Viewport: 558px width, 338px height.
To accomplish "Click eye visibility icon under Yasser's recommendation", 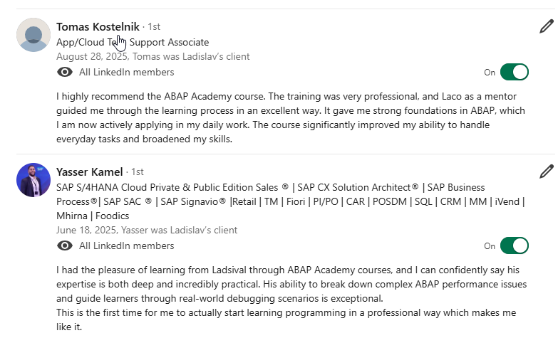I will [x=64, y=245].
